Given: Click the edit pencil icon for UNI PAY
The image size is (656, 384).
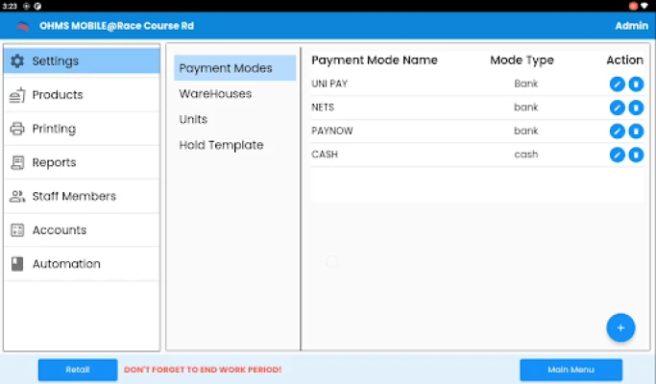Looking at the screenshot, I should (618, 84).
